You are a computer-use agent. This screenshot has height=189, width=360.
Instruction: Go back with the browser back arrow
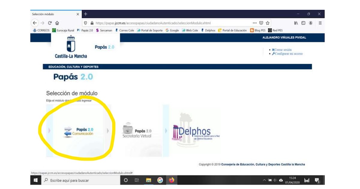[x=35, y=23]
